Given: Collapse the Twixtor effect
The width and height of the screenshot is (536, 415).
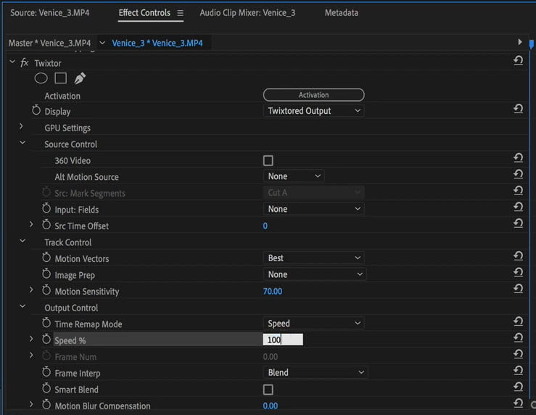Looking at the screenshot, I should 12,62.
